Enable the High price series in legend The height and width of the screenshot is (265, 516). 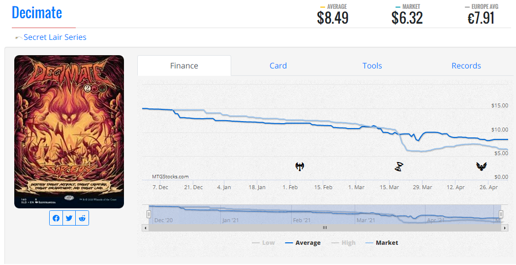(x=343, y=243)
